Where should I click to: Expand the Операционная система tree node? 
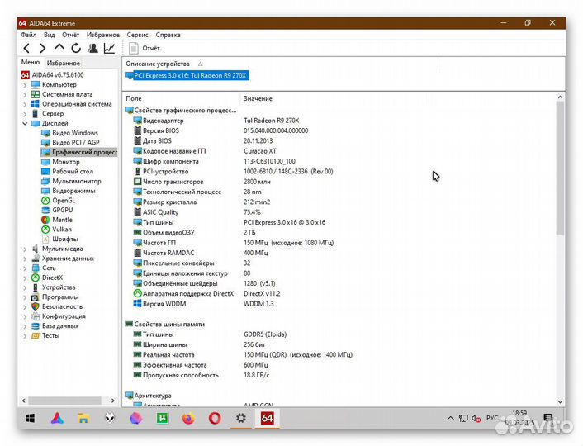(x=25, y=104)
